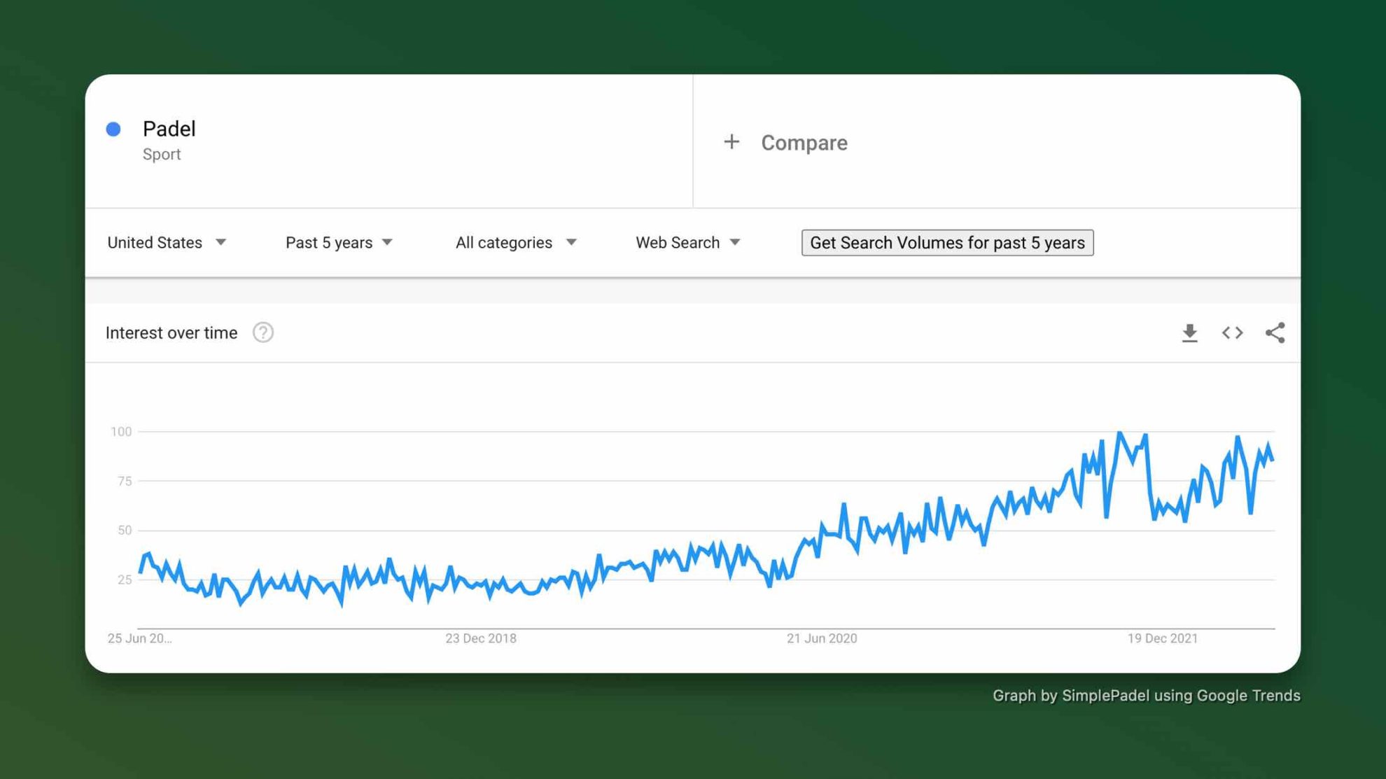Click the 25 Jun start date label

(139, 638)
